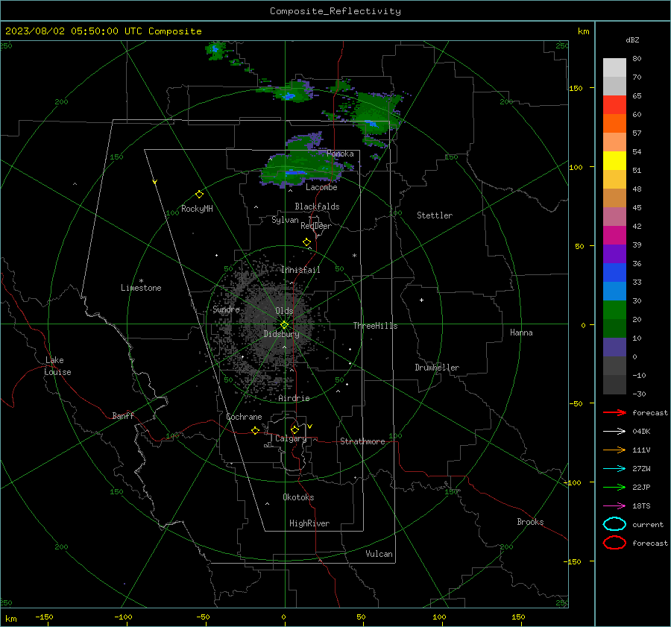Click the HighRiver label

pyautogui.click(x=309, y=523)
